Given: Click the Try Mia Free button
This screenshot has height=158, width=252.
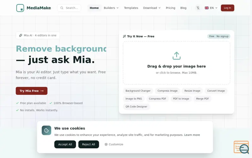Looking at the screenshot, I should pyautogui.click(x=31, y=91).
